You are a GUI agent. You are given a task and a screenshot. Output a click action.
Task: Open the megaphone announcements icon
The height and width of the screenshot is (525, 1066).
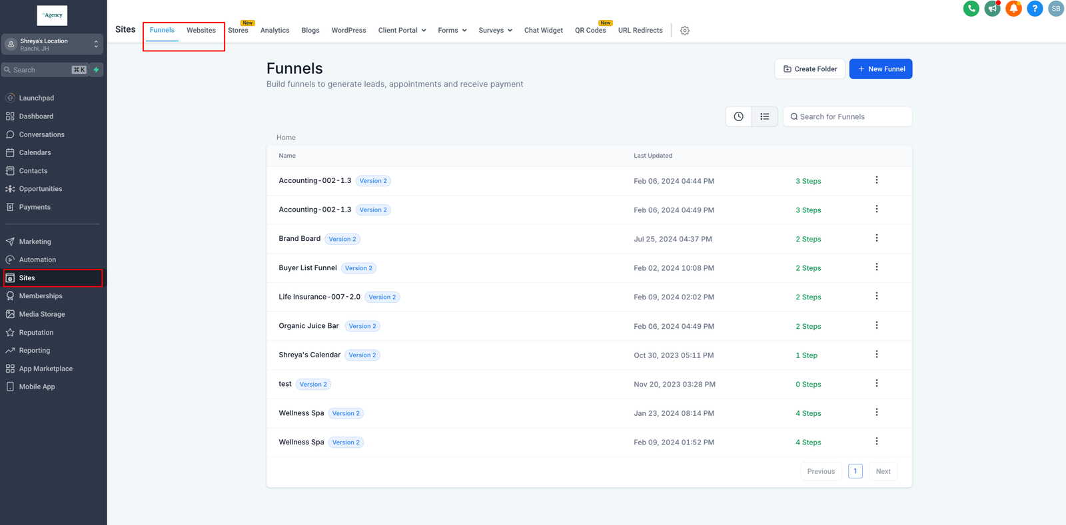pos(992,9)
